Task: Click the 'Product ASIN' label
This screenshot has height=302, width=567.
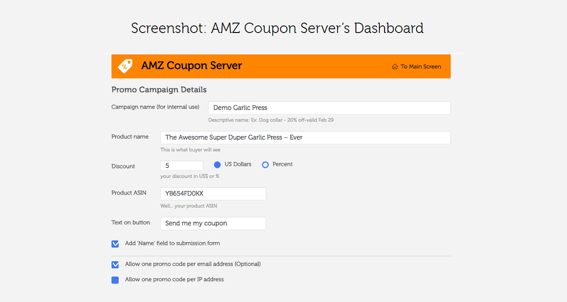Action: tap(129, 193)
